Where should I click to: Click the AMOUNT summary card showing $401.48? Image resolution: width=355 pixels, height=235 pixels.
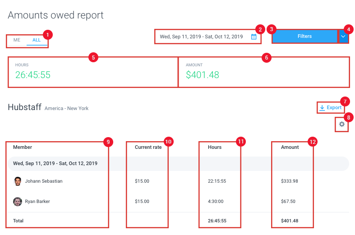pyautogui.click(x=264, y=72)
